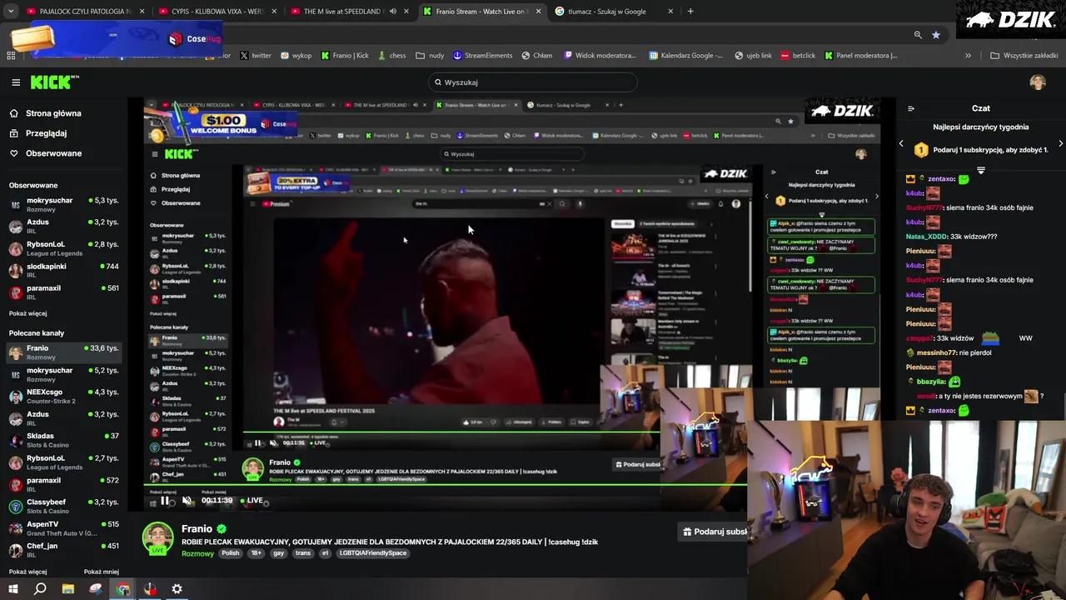Toggle the muted speaker next to 00:11:39
The height and width of the screenshot is (600, 1066).
[x=187, y=501]
